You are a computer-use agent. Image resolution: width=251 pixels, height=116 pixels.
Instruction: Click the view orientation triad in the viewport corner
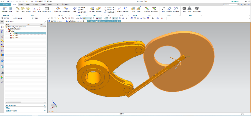point(54,104)
